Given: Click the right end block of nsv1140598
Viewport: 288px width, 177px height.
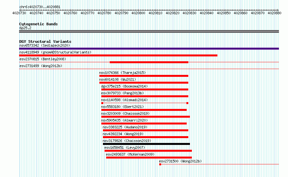Looking at the screenshot, I should pos(187,103).
